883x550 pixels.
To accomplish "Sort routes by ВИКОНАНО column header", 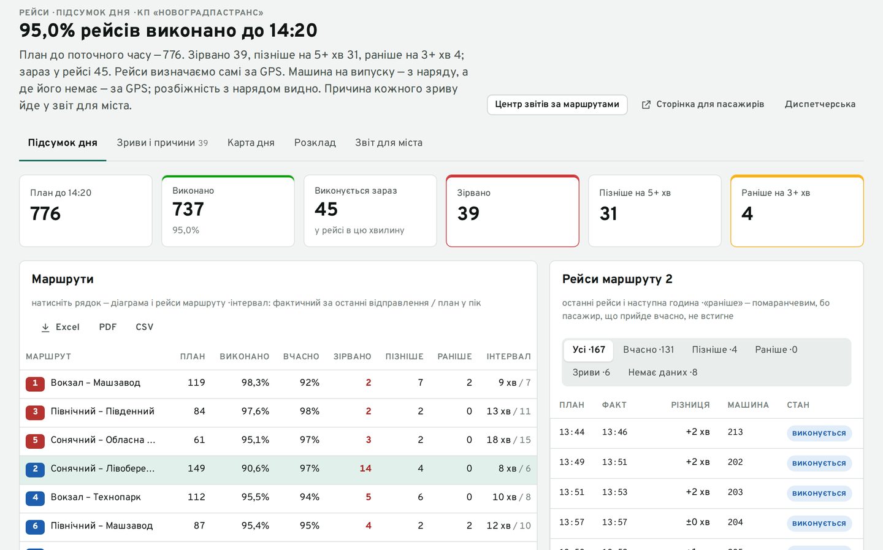I will [245, 357].
